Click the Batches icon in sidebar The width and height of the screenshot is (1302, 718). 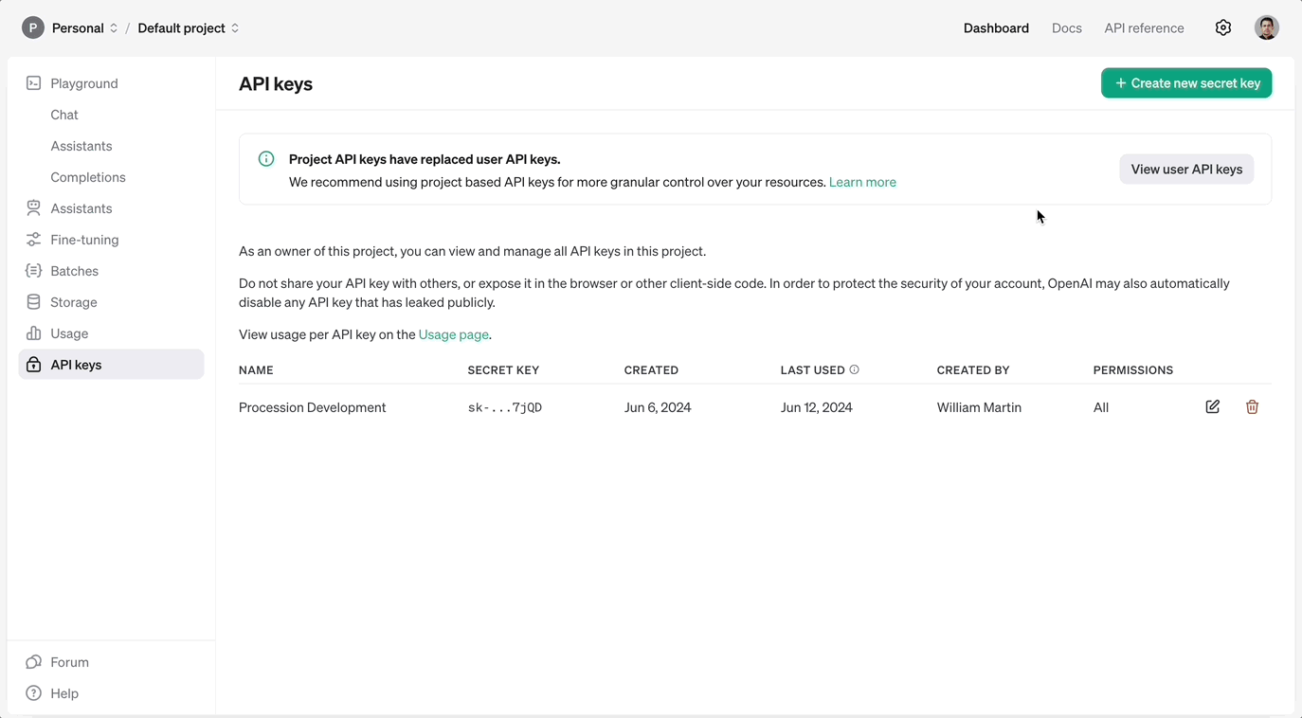click(x=33, y=271)
